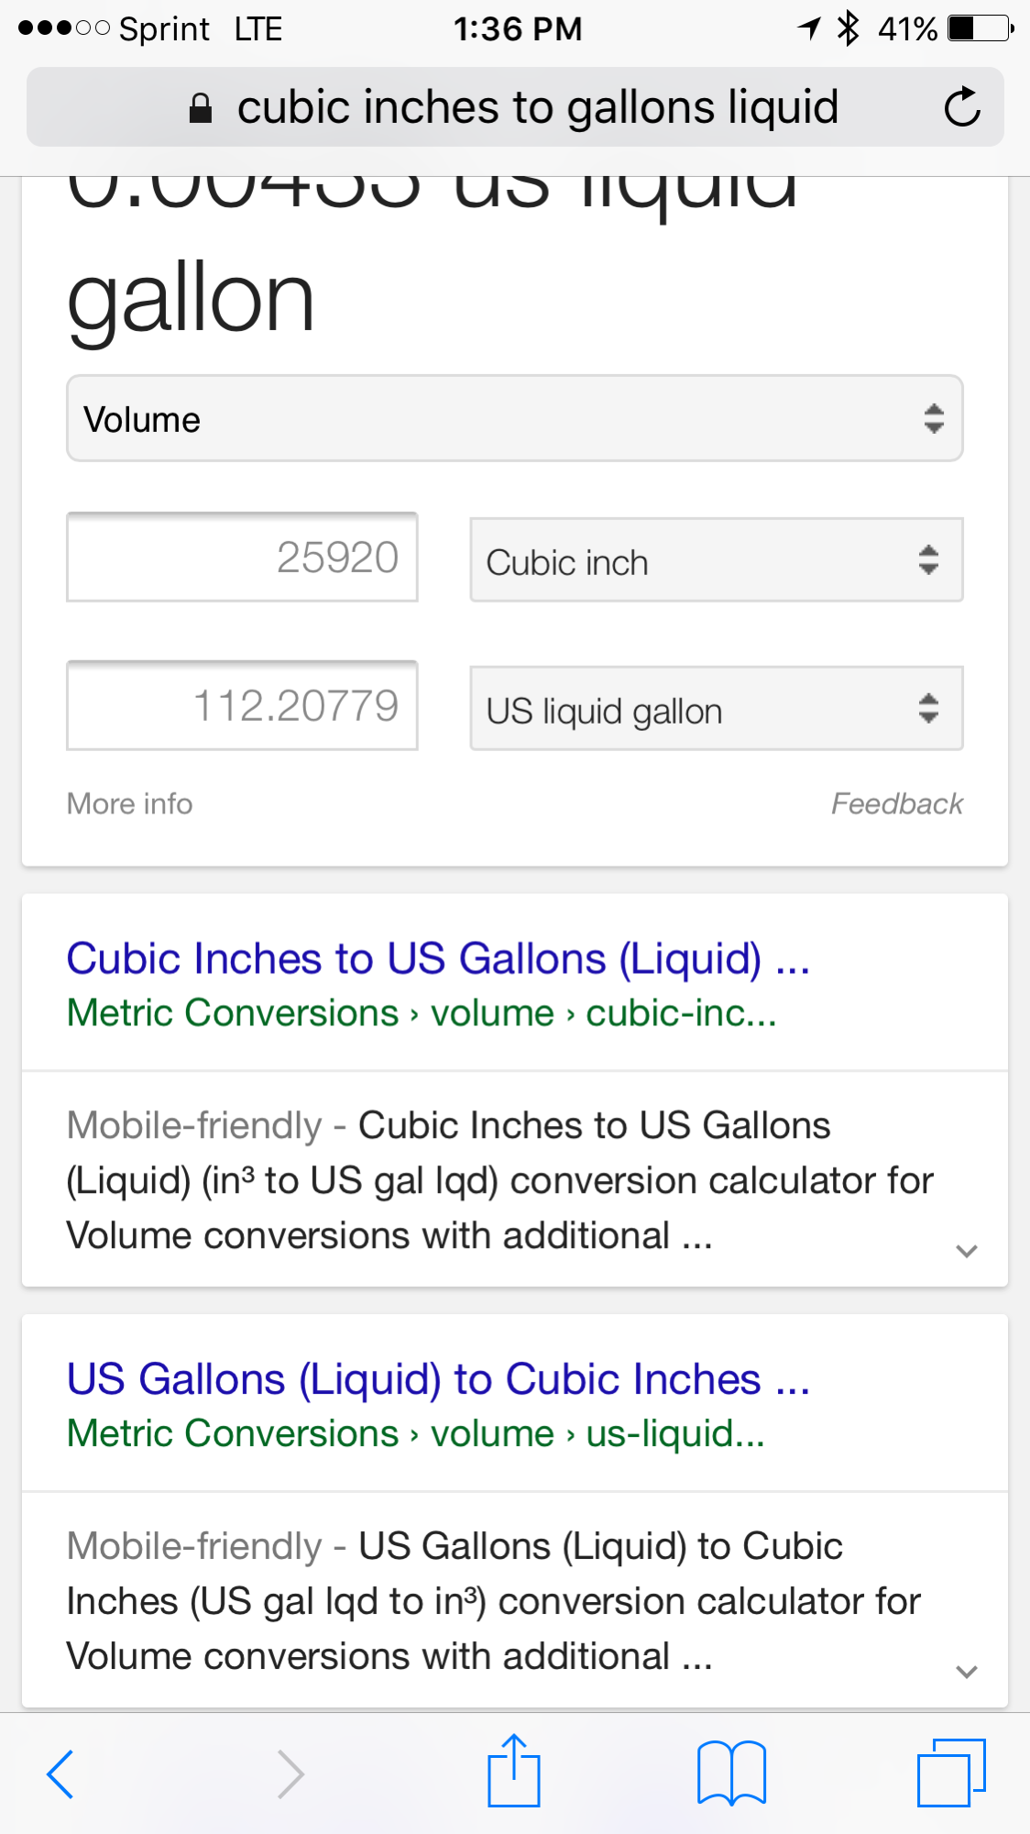
Task: Tap the Feedback link
Action: pos(896,804)
